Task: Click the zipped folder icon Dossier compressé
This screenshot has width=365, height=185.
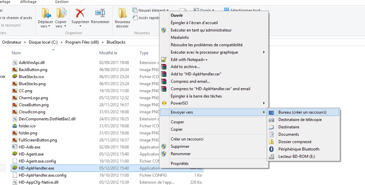Action: (271, 142)
